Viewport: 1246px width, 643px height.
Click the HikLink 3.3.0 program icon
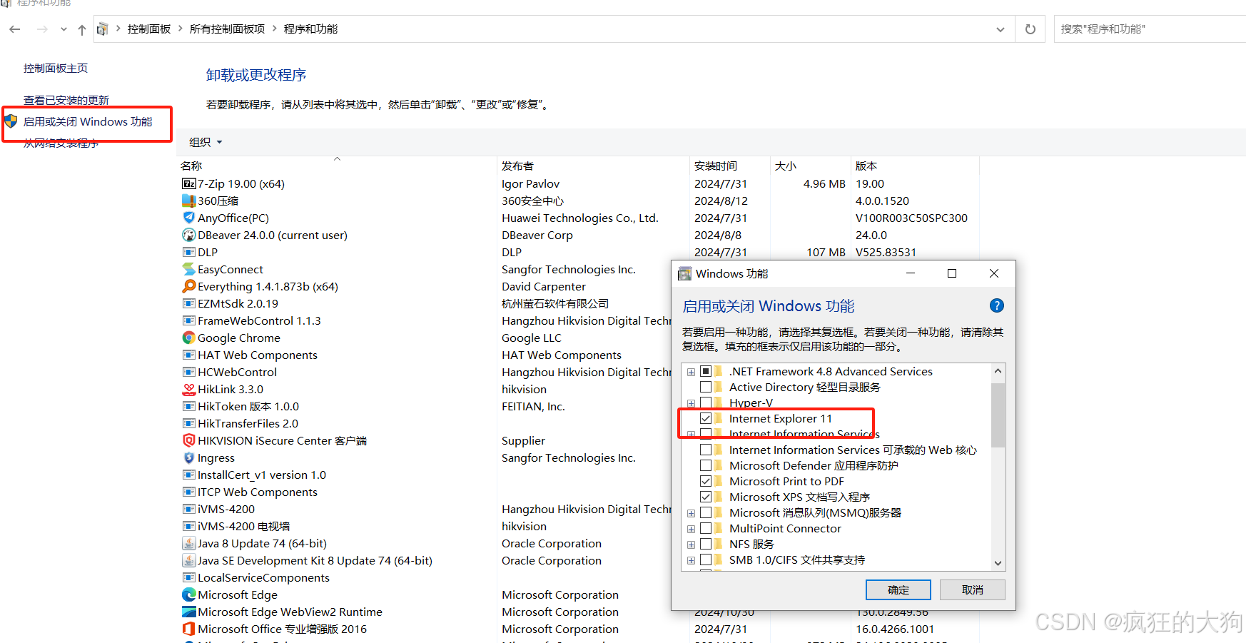(x=188, y=389)
